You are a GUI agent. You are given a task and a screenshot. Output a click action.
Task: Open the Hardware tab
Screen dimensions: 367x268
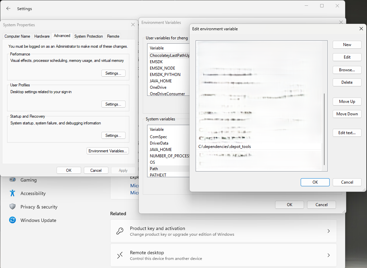(x=42, y=36)
